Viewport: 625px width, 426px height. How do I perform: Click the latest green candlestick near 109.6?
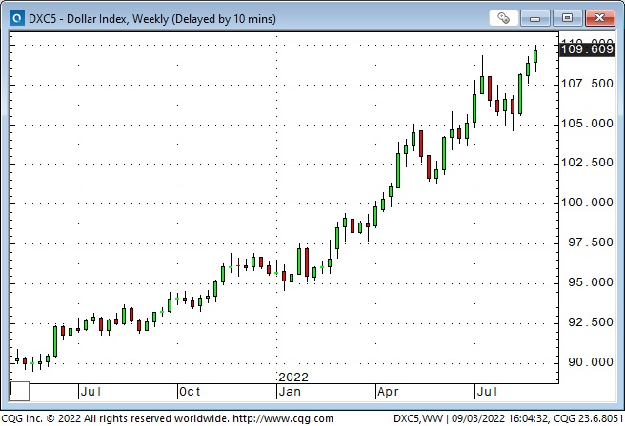[535, 58]
